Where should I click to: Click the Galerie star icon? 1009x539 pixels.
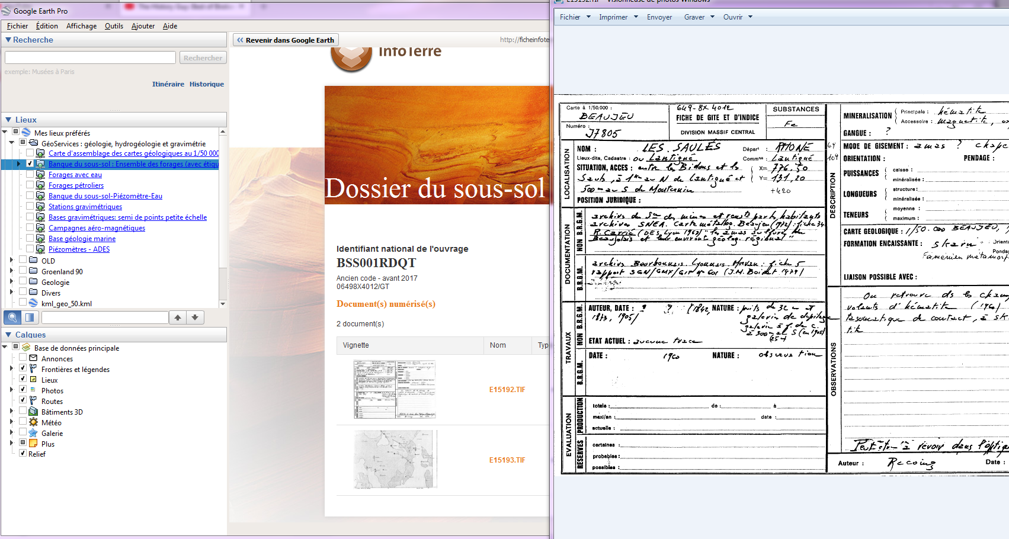tap(34, 433)
